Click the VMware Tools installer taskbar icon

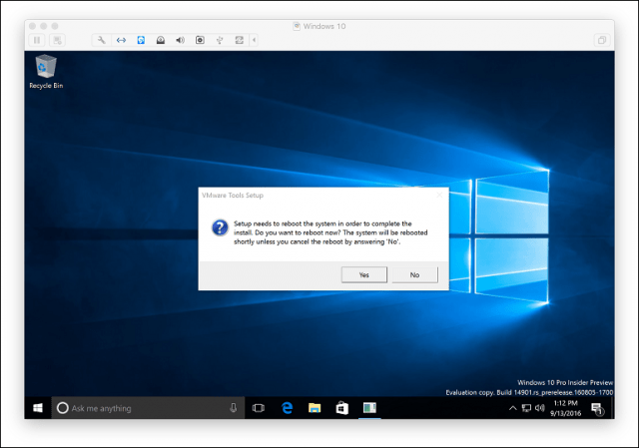click(369, 408)
